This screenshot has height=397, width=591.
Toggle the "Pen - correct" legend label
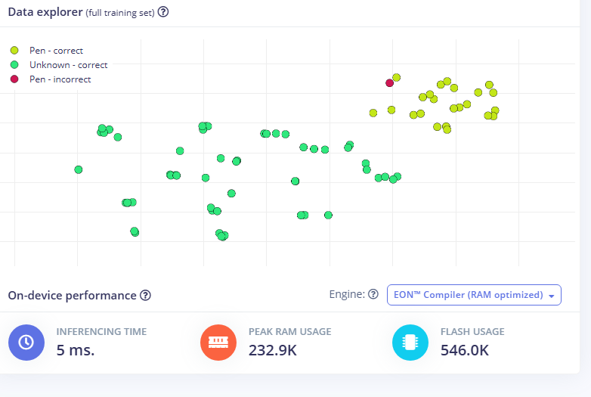[x=56, y=51]
